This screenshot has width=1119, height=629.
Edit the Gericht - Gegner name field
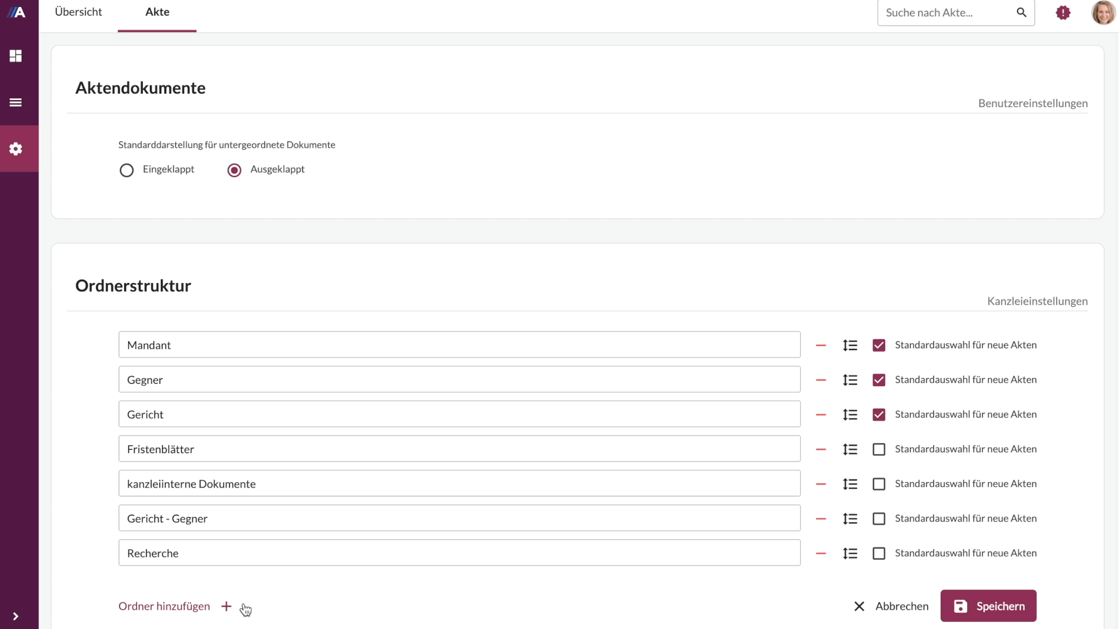point(459,518)
